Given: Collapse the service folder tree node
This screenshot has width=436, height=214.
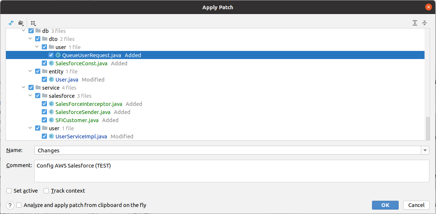Looking at the screenshot, I should tap(24, 88).
